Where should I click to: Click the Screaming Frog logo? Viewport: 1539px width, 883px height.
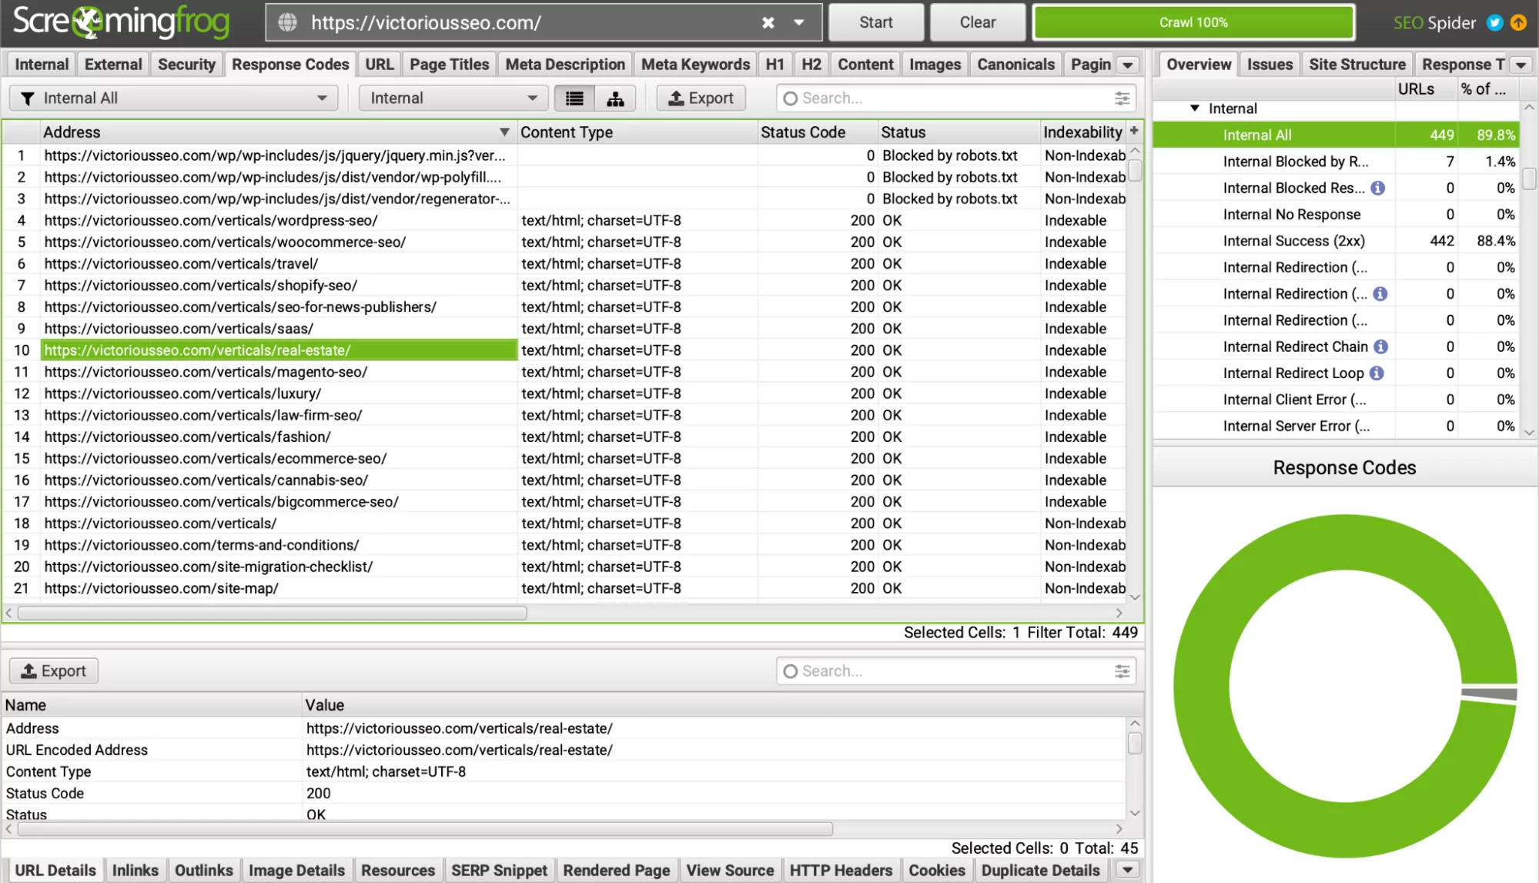coord(121,22)
